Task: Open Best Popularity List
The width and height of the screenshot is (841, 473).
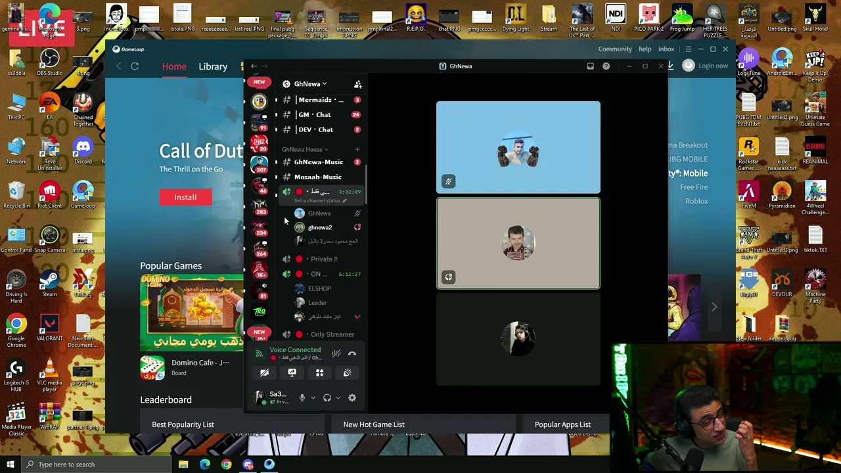Action: click(x=183, y=424)
